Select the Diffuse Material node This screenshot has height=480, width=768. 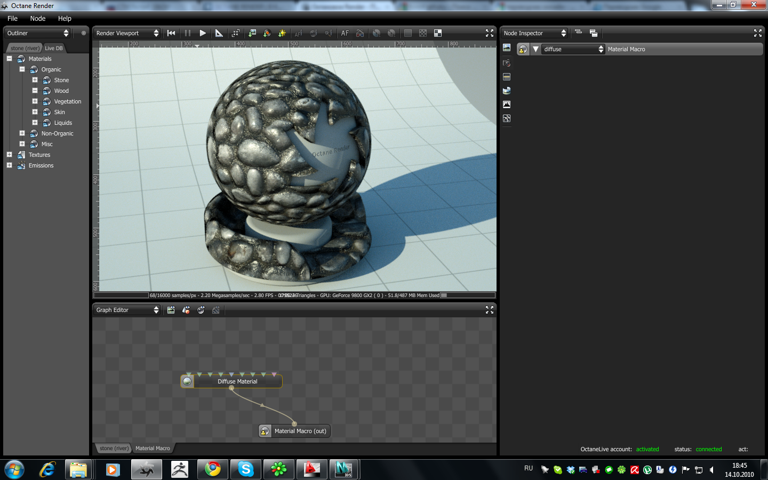(231, 381)
